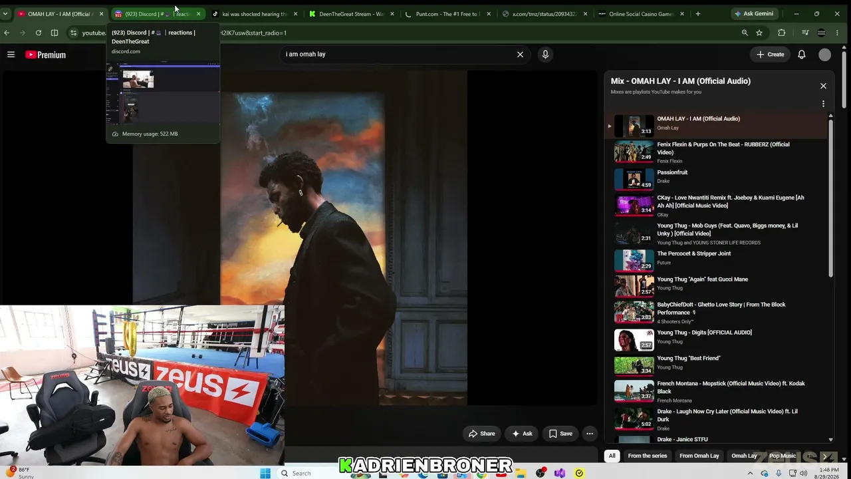Open Young Thug "Again" feat Gucci Mane
Image resolution: width=851 pixels, height=479 pixels.
(702, 279)
